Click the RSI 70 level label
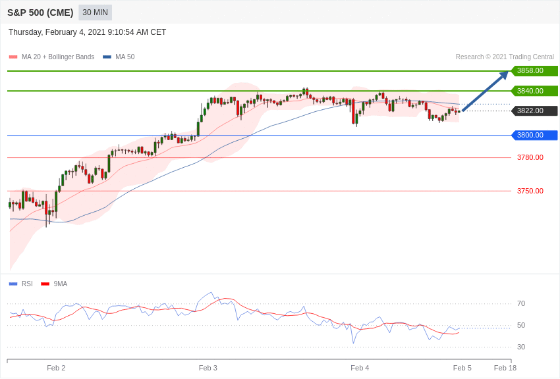Screen dimensions: 560x379 coord(521,304)
